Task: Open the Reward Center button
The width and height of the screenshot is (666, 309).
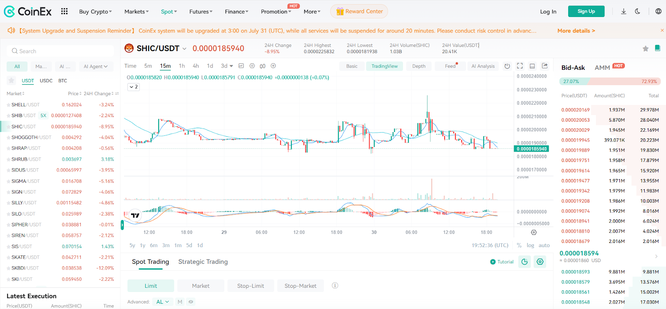Action: pos(359,11)
